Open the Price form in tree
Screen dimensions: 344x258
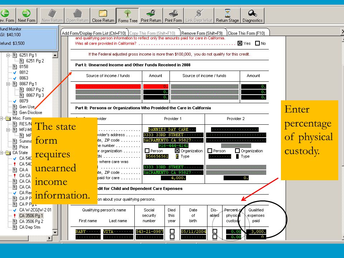click(24, 147)
